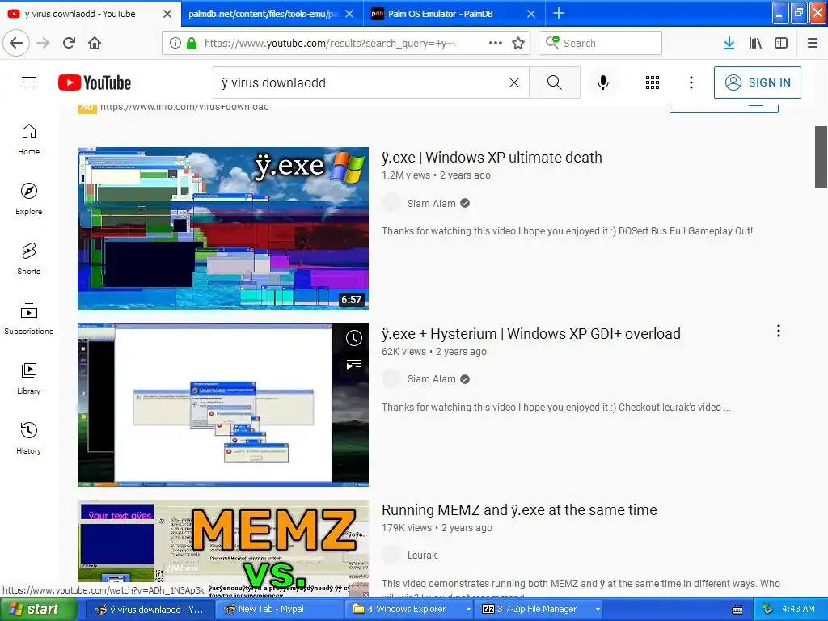Click the 1.2M views text
Viewport: 828px width, 621px height.
coord(406,175)
